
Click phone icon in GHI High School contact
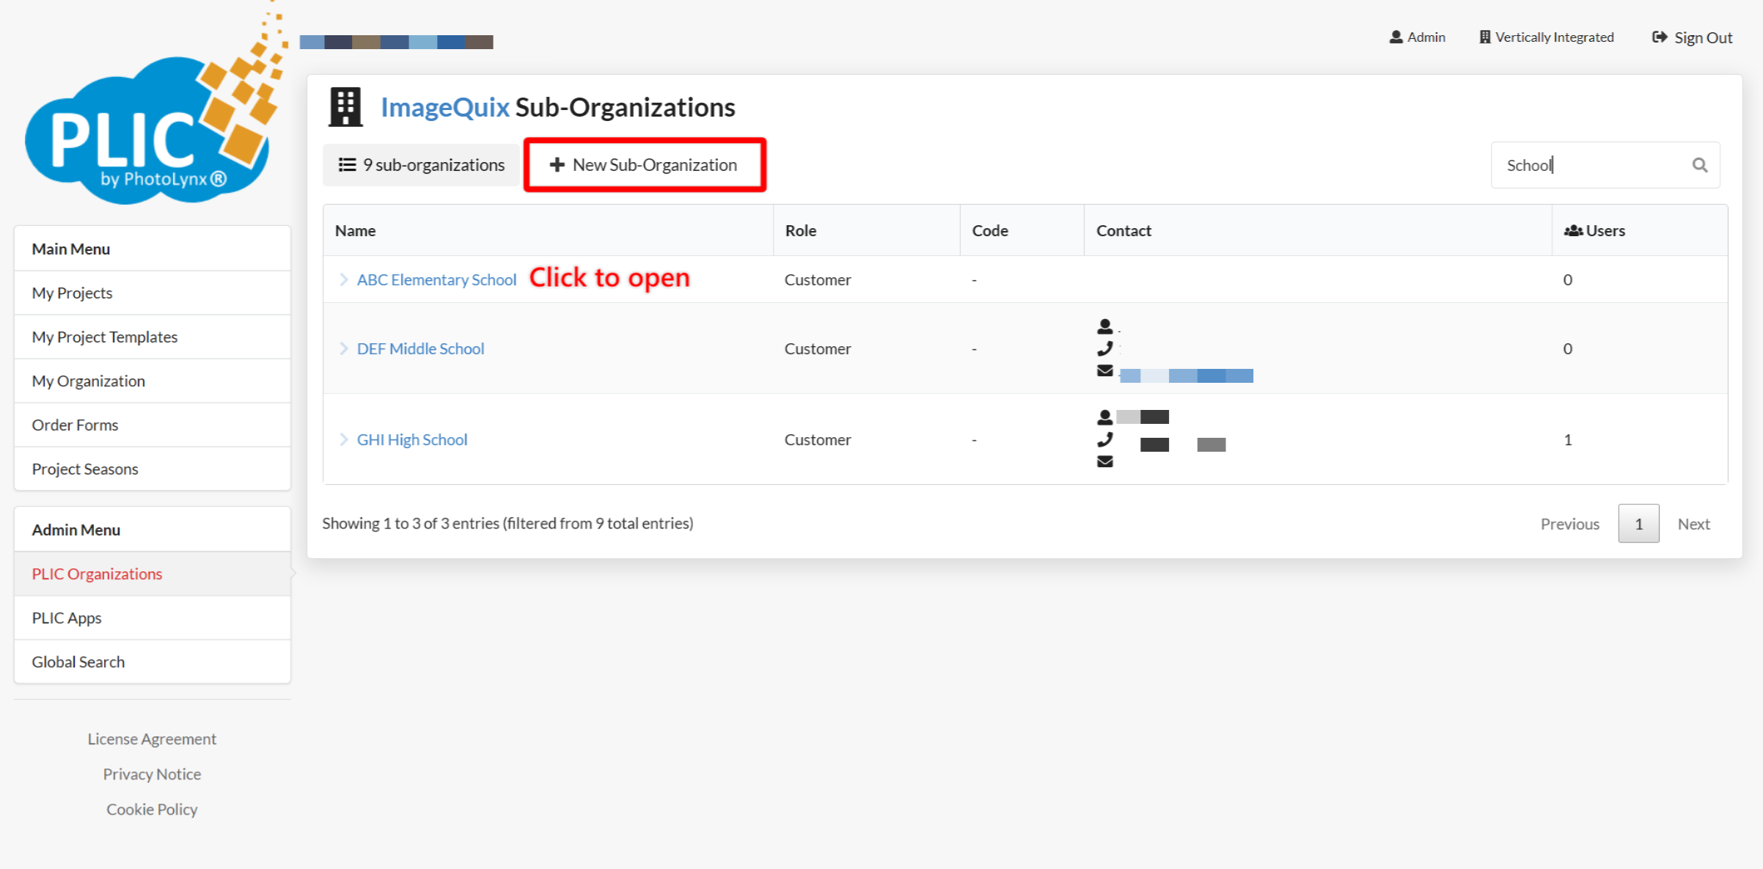click(x=1105, y=439)
